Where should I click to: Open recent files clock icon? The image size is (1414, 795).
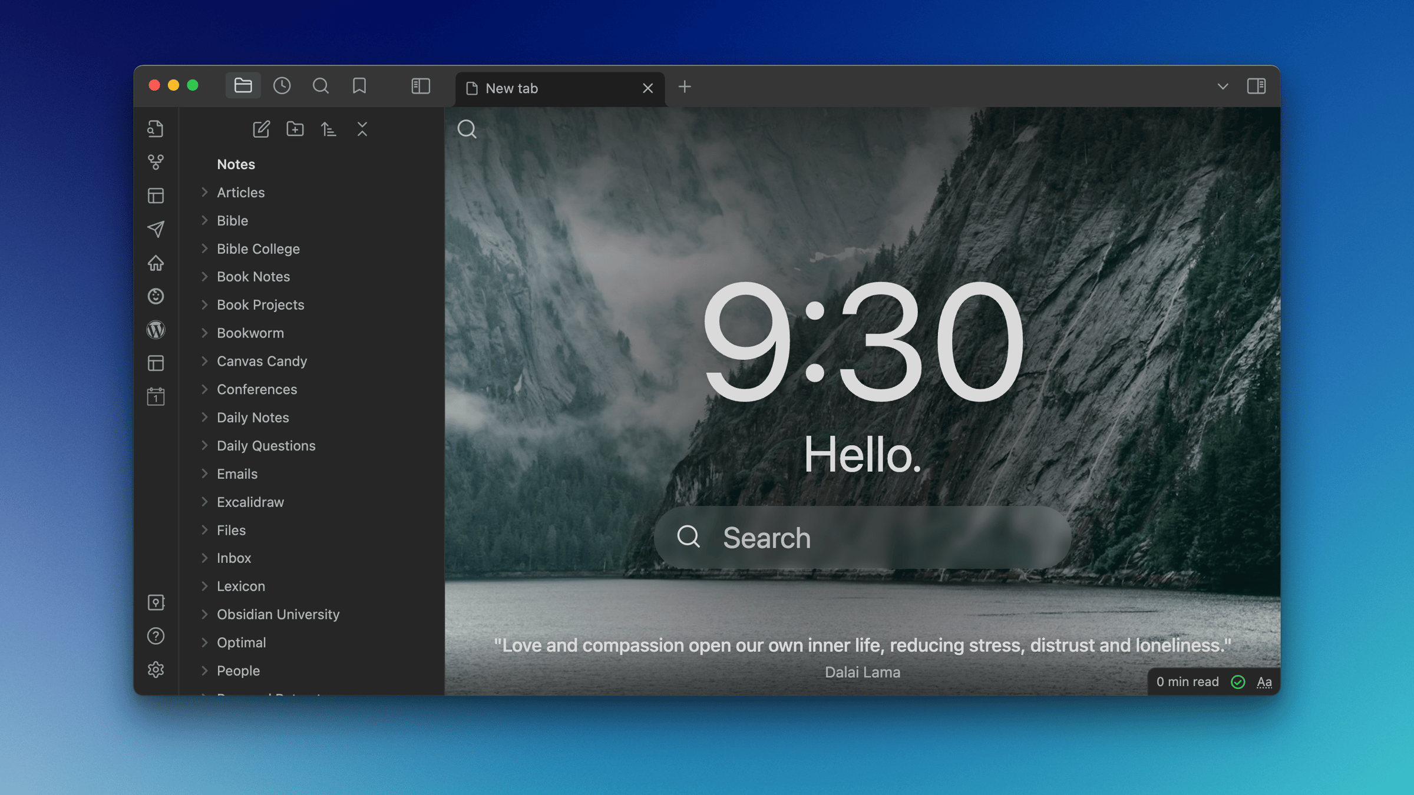(282, 86)
